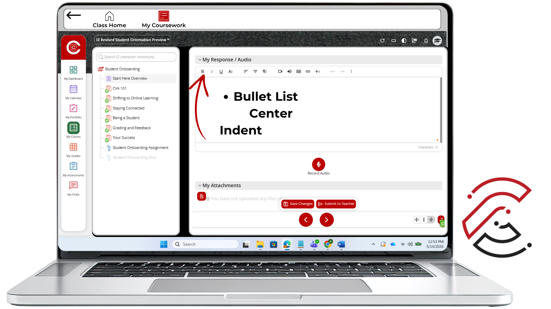The image size is (551, 309).
Task: Open My Dashboard in the sidebar
Action: [x=73, y=73]
